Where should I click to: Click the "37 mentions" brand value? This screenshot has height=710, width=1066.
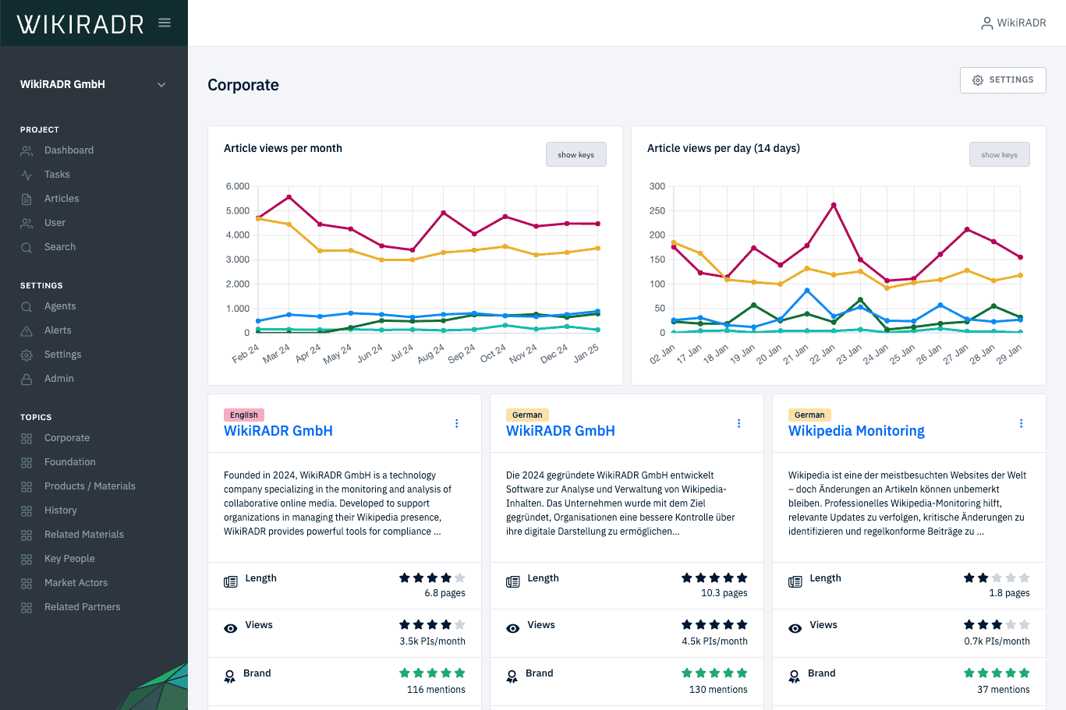tap(1004, 690)
